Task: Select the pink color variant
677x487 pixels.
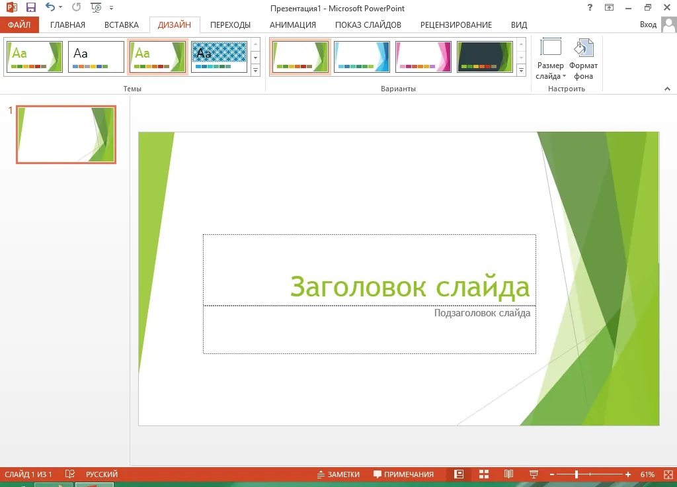Action: click(x=423, y=57)
